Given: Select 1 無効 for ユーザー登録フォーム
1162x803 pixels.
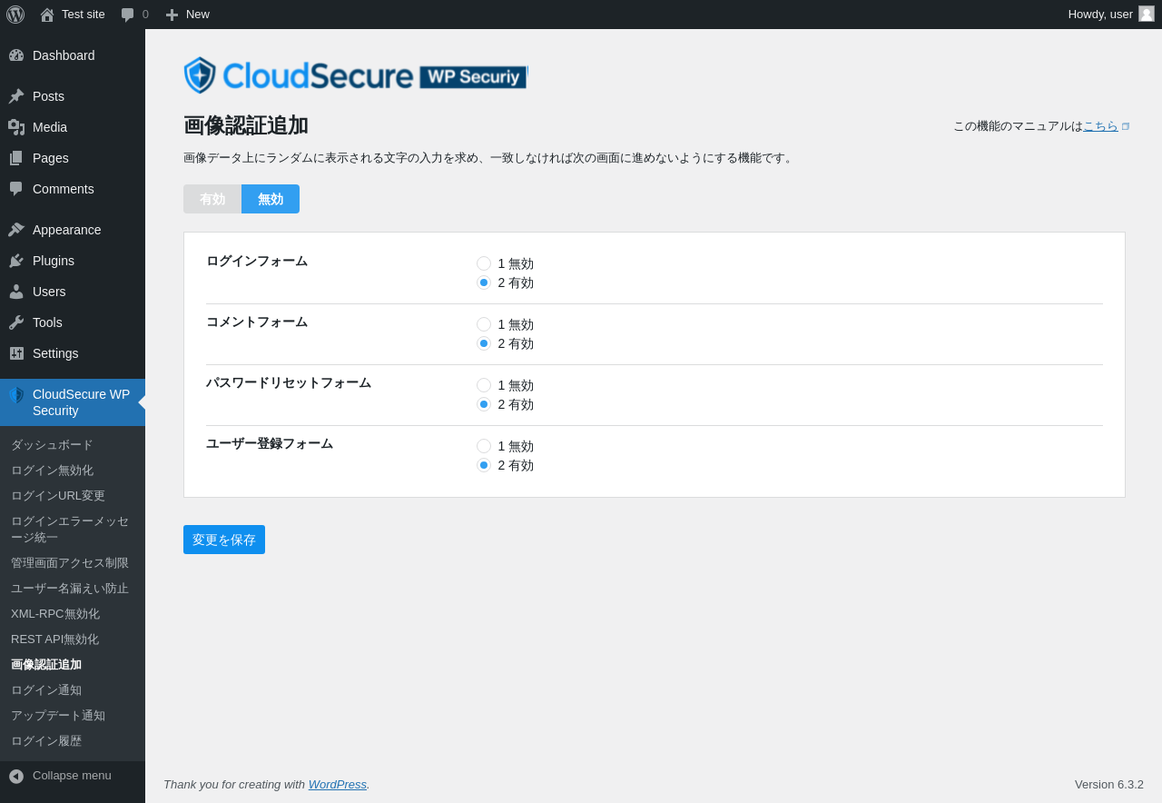Looking at the screenshot, I should [x=484, y=446].
